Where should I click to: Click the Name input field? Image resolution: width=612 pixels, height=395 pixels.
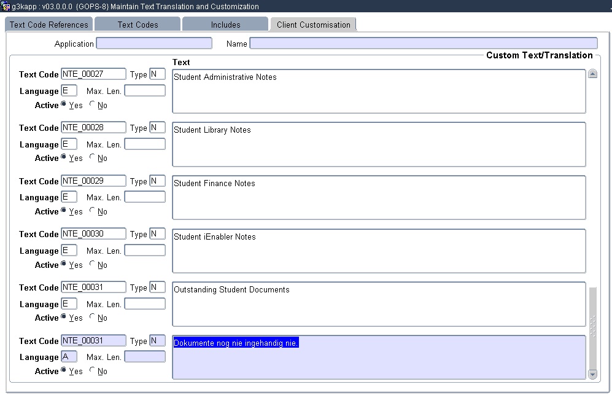tap(424, 43)
